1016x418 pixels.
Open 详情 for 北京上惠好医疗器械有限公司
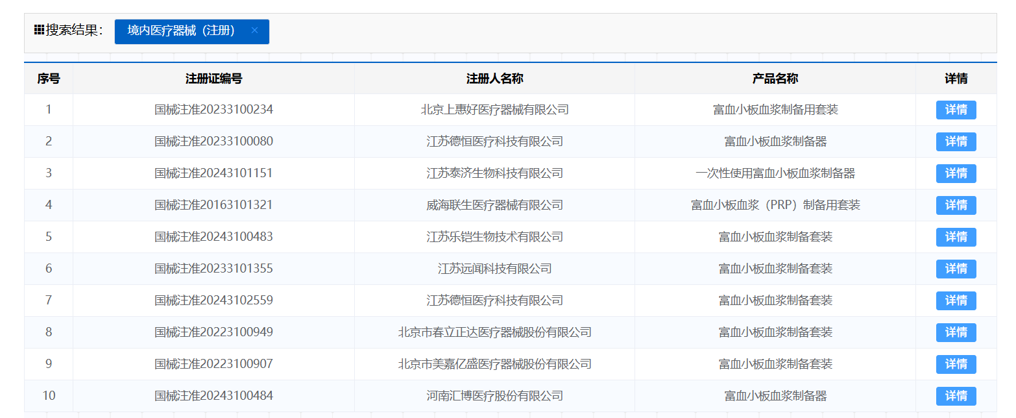(x=956, y=110)
